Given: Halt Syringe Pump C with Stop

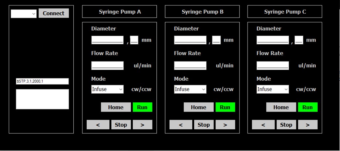Looking at the screenshot, I should pos(286,125).
